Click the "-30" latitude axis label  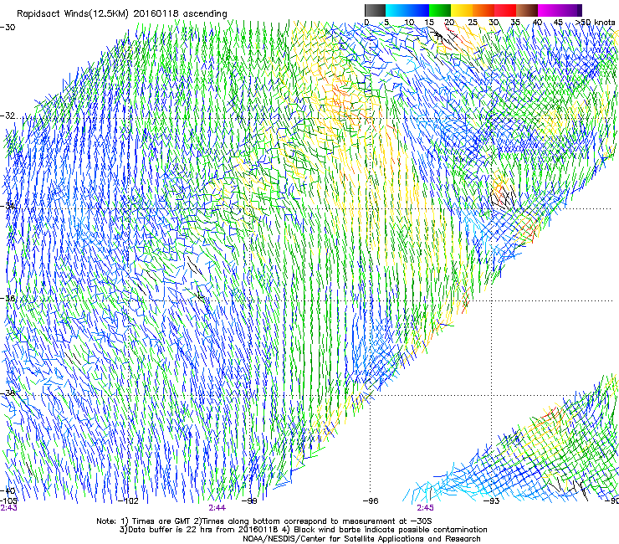(8, 28)
